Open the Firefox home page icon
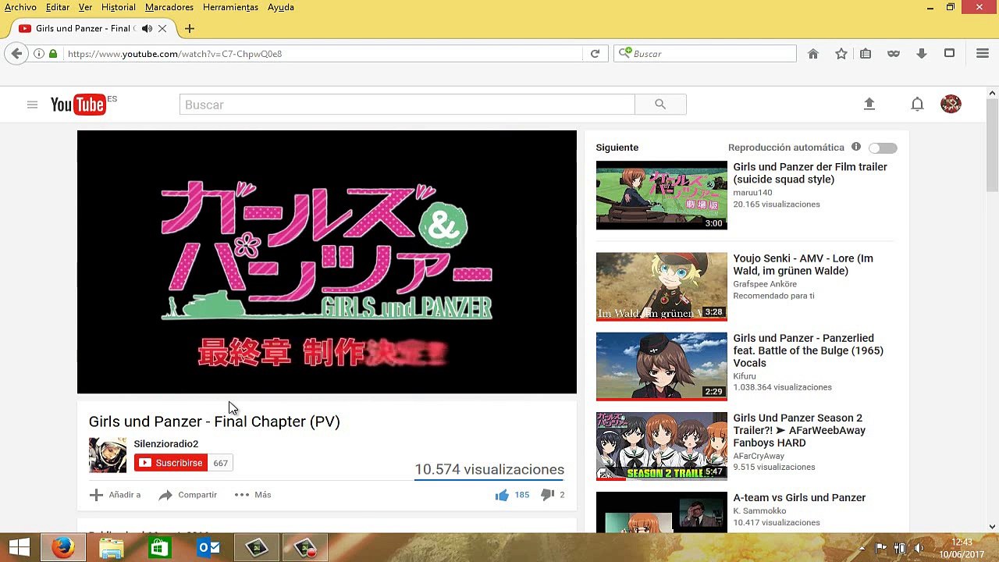999x562 pixels. tap(813, 54)
